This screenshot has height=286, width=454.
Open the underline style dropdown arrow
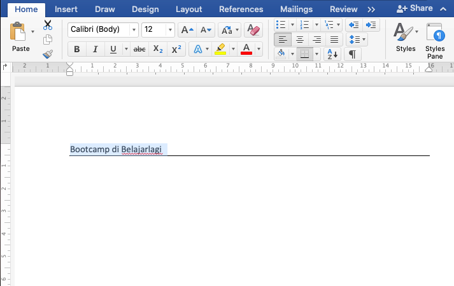[x=126, y=49]
